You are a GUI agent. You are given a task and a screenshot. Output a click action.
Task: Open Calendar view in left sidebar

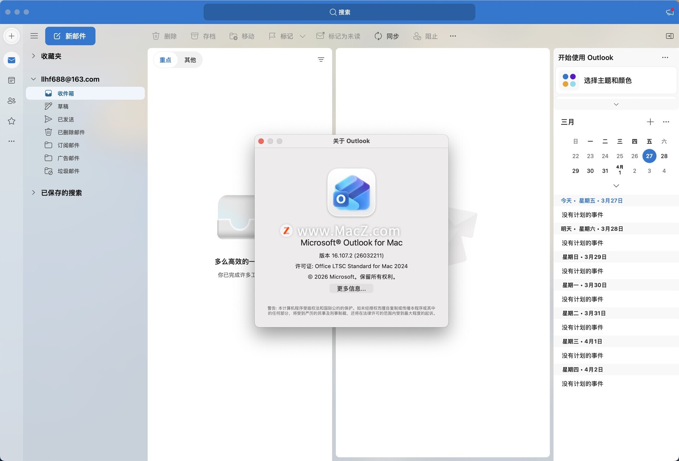pyautogui.click(x=11, y=80)
